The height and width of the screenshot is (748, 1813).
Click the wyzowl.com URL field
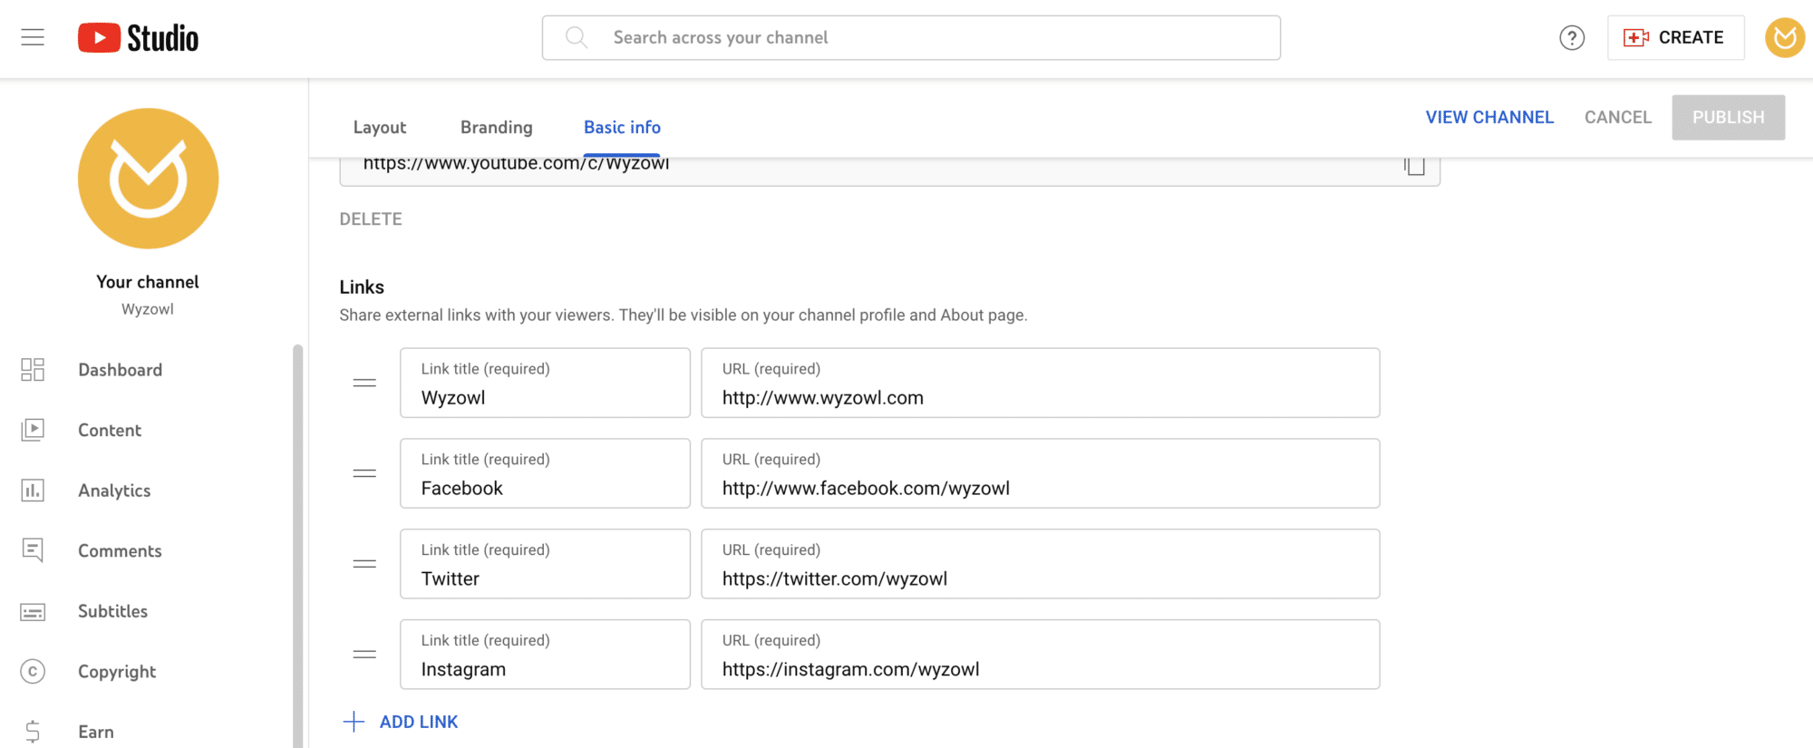point(1041,383)
